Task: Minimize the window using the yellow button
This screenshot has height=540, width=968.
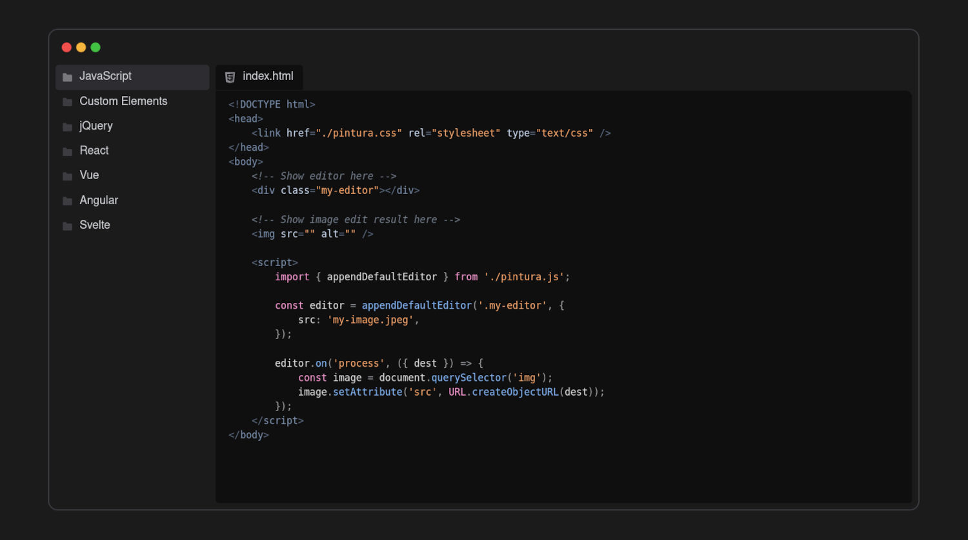Action: tap(81, 47)
